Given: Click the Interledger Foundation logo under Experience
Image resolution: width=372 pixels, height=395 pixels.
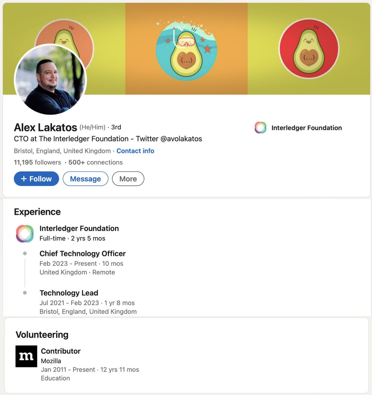Looking at the screenshot, I should pyautogui.click(x=25, y=233).
